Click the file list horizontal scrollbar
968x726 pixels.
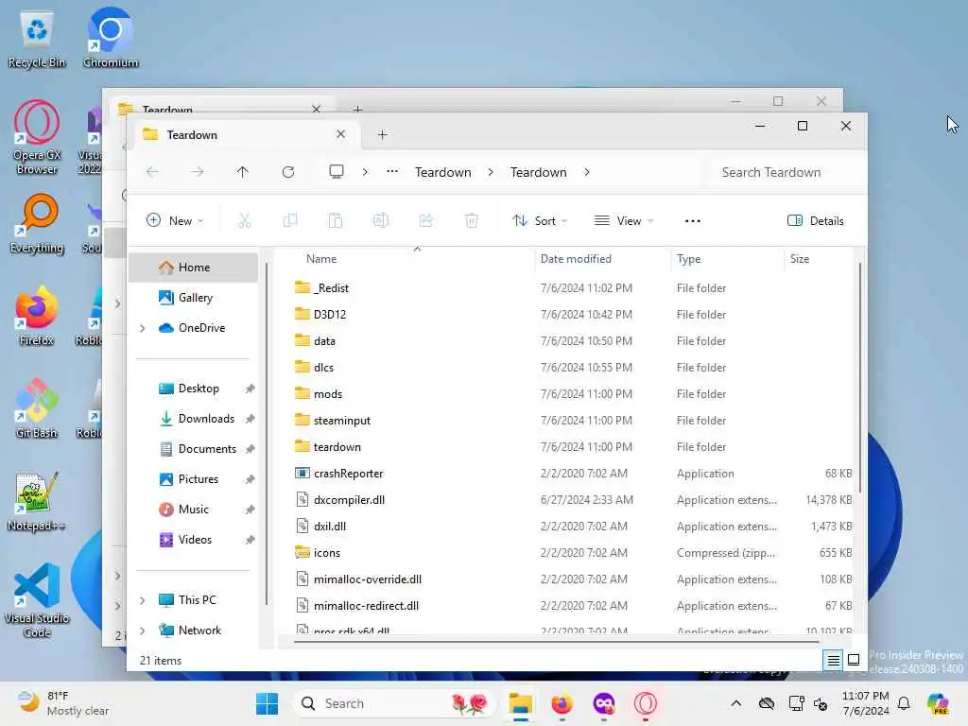557,642
